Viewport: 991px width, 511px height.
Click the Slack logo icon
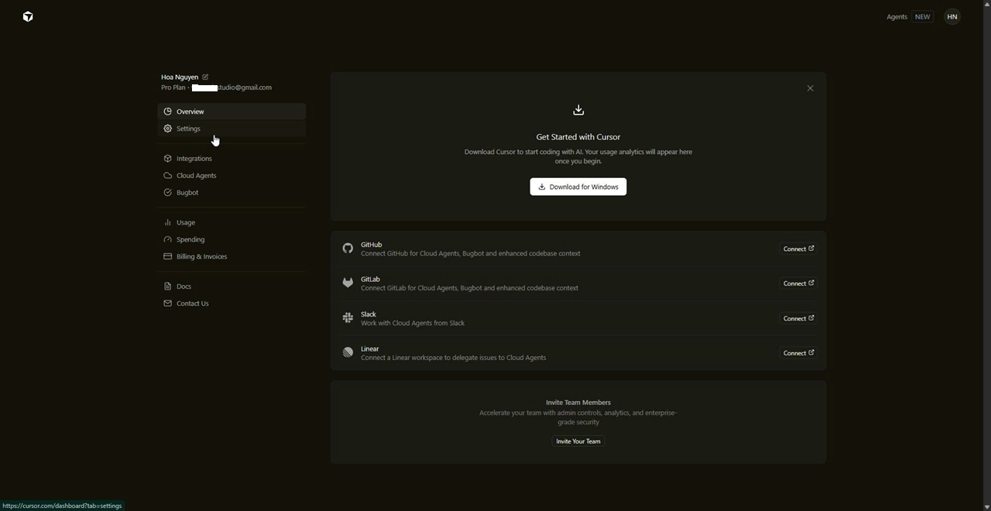[x=348, y=318]
